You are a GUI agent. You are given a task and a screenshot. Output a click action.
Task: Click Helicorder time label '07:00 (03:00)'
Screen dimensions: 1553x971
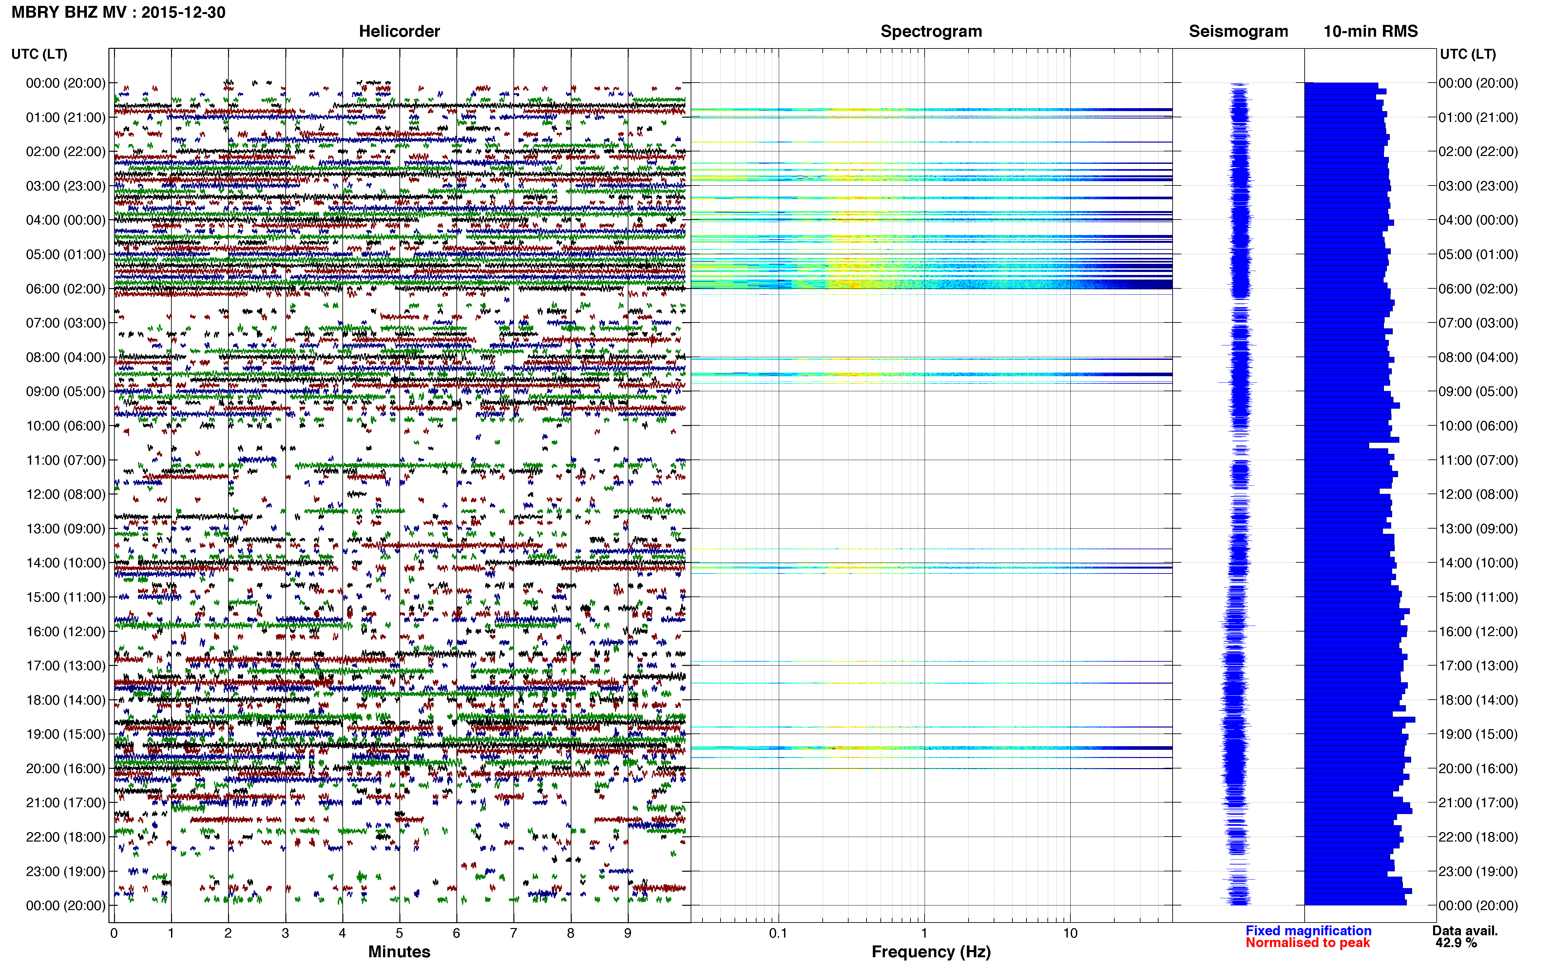coord(66,322)
